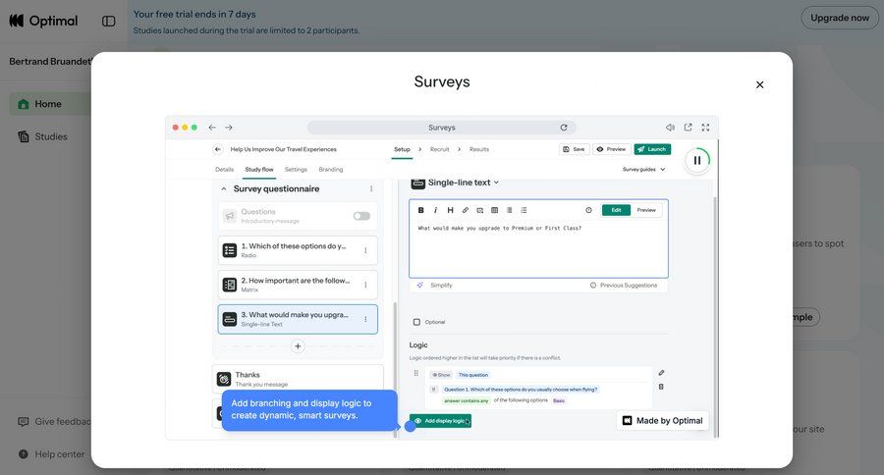
Task: Go to Home in sidebar
Action: (50, 104)
